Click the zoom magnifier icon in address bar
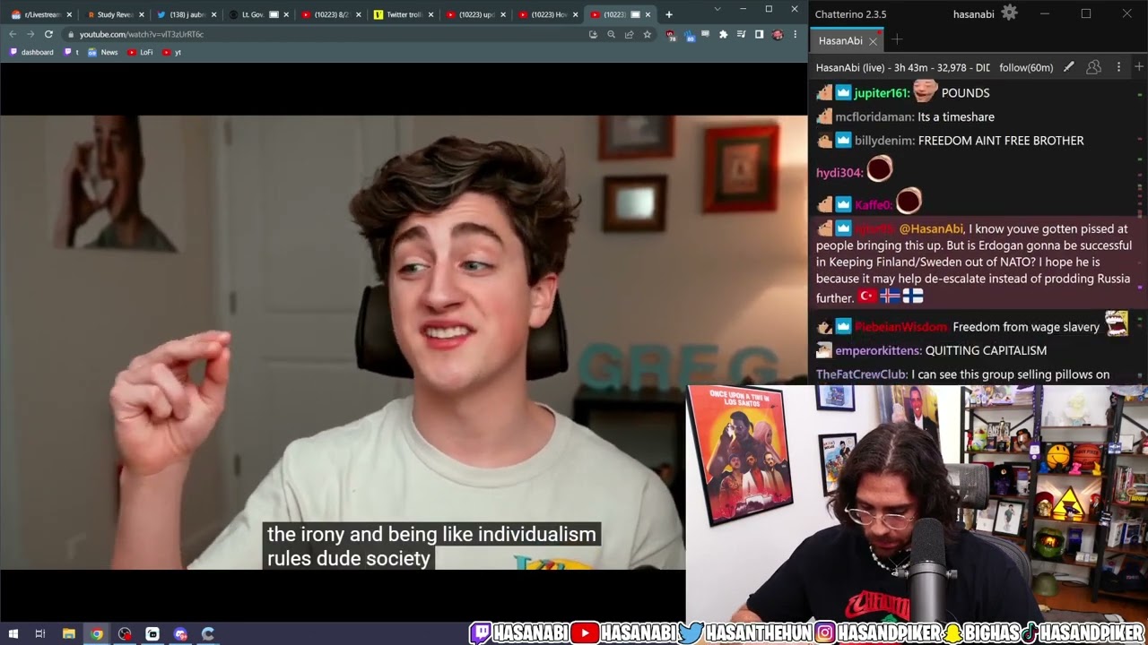 click(x=611, y=34)
